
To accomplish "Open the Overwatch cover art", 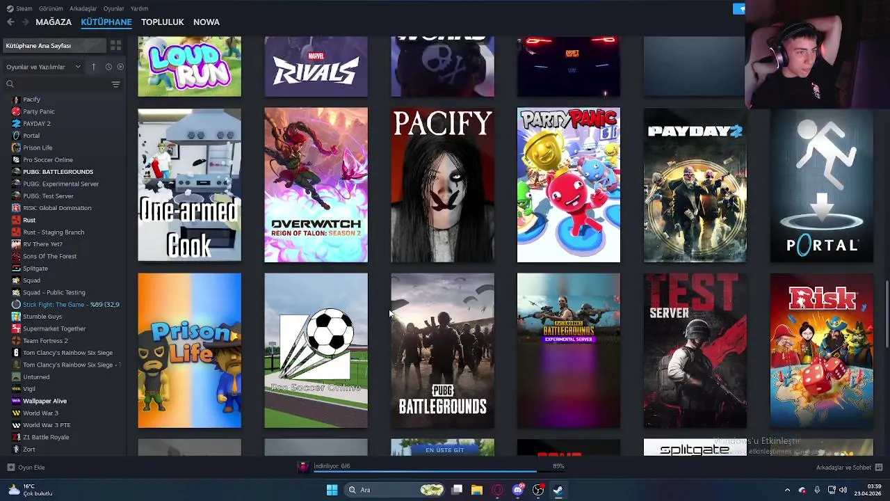I will click(316, 185).
